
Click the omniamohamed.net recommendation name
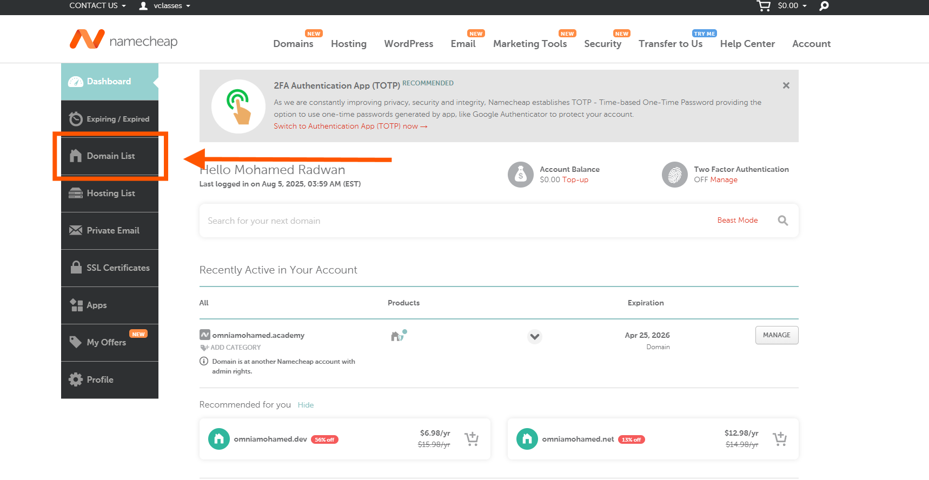[578, 439]
